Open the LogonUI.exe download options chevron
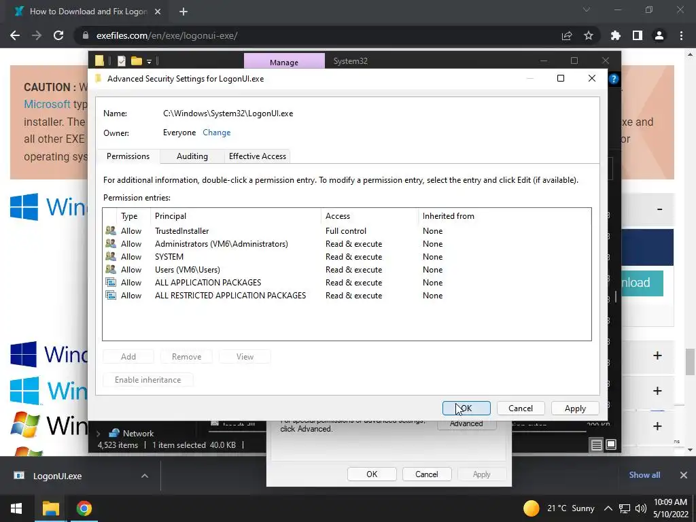 click(x=145, y=476)
